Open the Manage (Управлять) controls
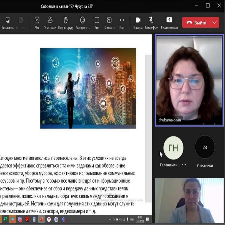 [x=7, y=23]
